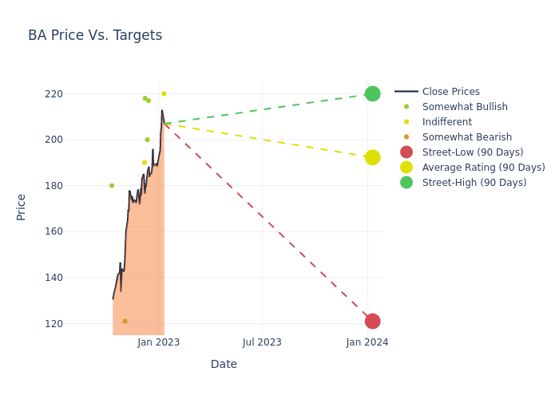This screenshot has height=399, width=559.
Task: Click the large green Street-High marker on the plot
Action: point(372,93)
